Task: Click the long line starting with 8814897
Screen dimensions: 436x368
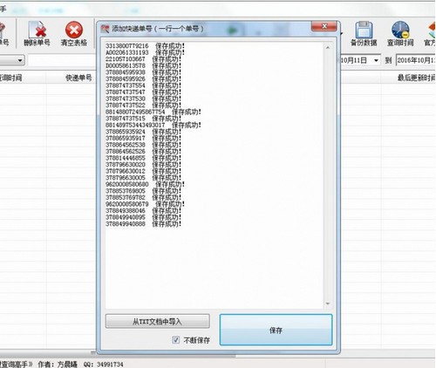Action: [153, 125]
